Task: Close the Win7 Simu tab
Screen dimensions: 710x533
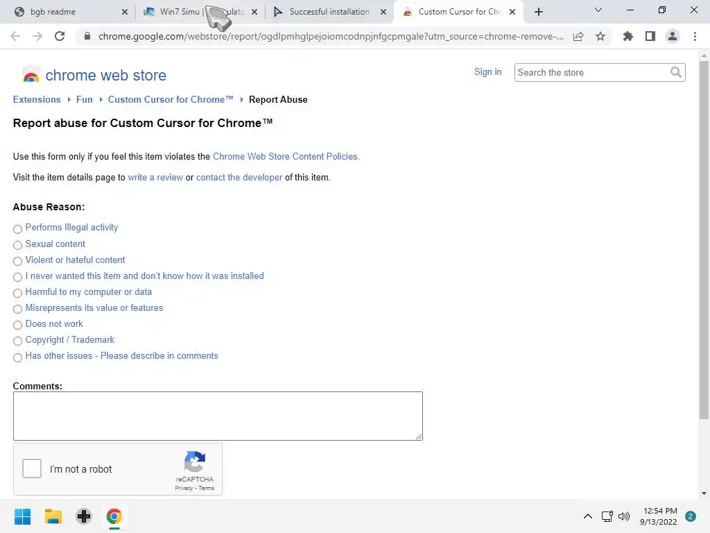Action: click(254, 12)
